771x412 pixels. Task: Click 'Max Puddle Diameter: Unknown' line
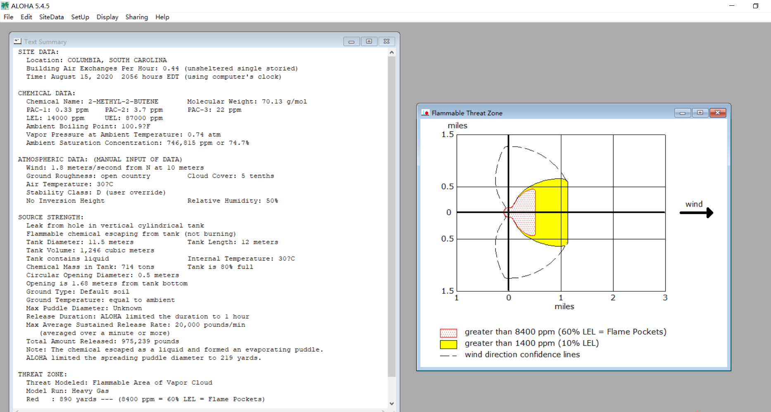(84, 308)
